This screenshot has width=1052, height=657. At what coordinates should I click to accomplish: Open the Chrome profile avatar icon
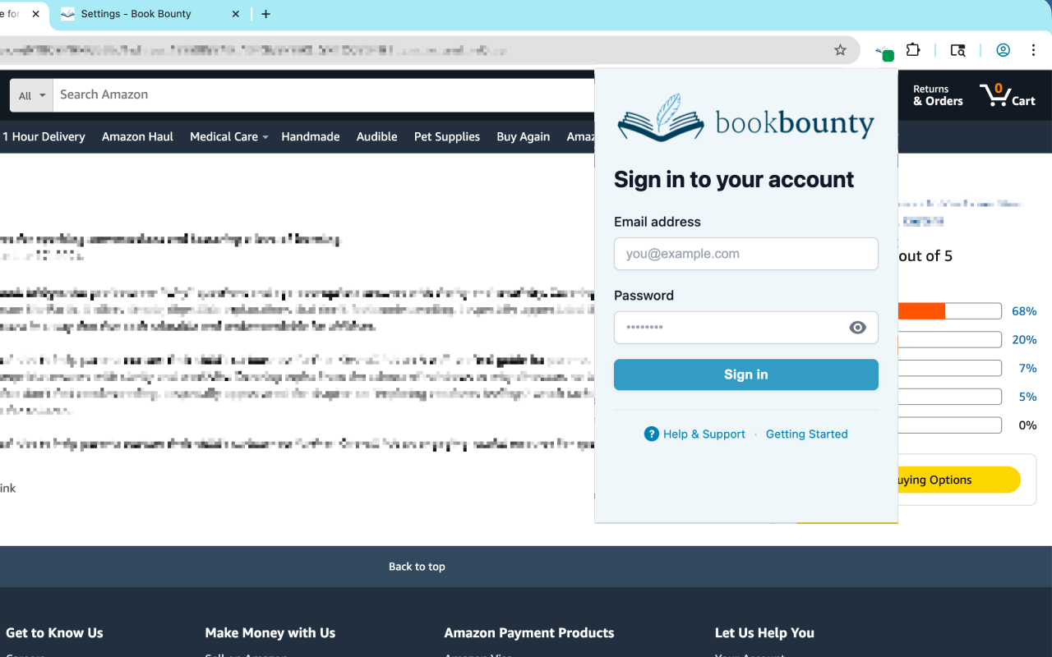coord(1003,50)
